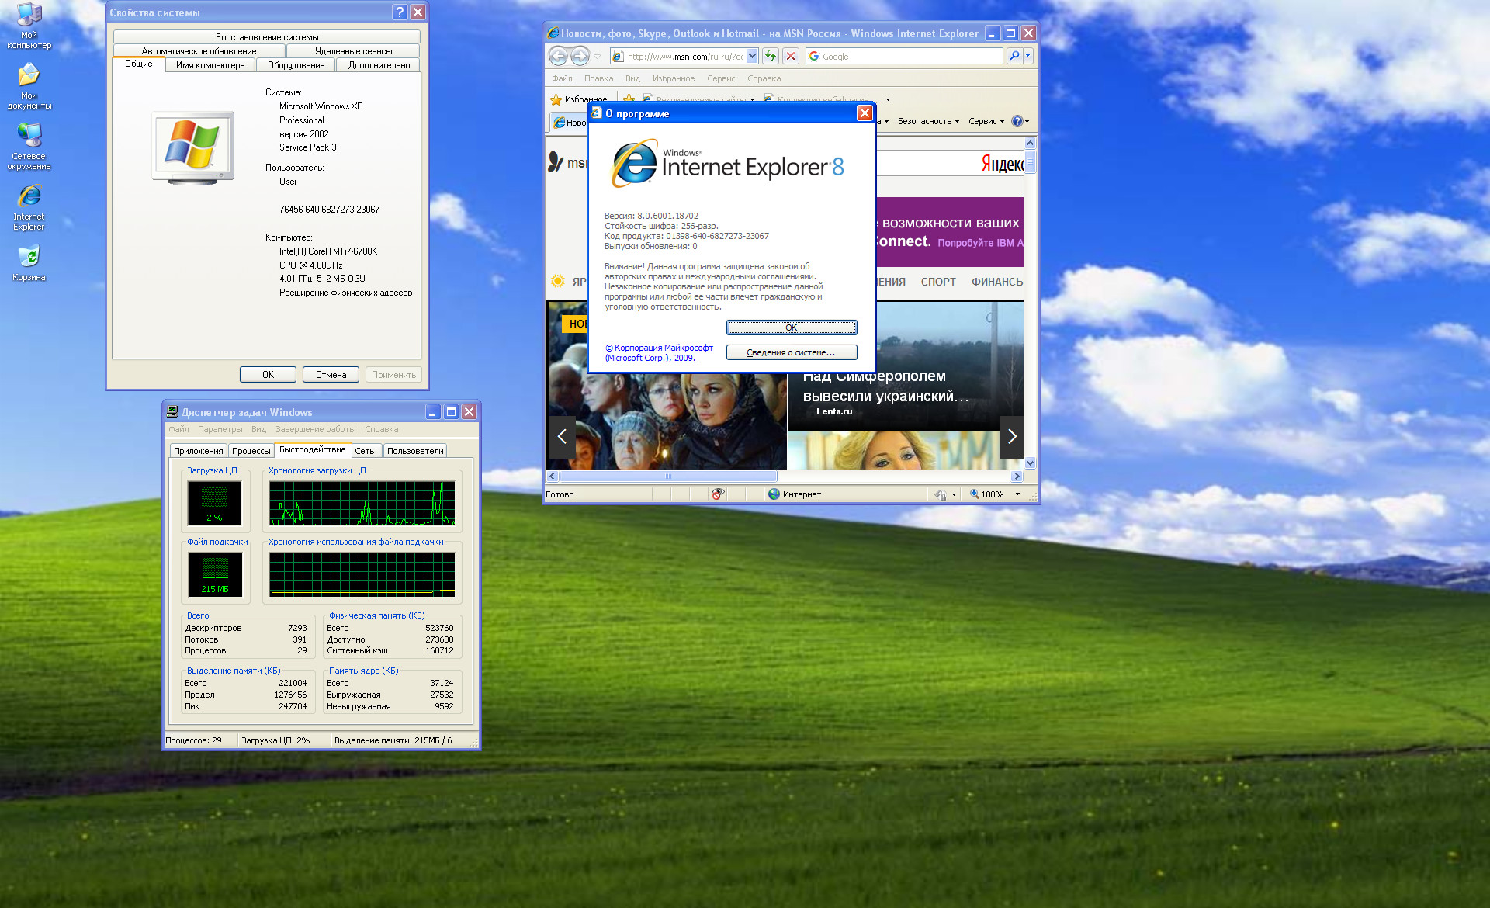
Task: Open the Параметры menu in Task Manager
Action: 220,429
